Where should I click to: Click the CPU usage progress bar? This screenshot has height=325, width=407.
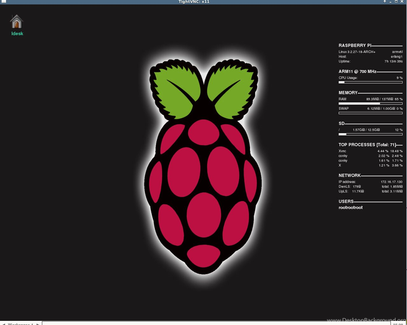pos(370,82)
